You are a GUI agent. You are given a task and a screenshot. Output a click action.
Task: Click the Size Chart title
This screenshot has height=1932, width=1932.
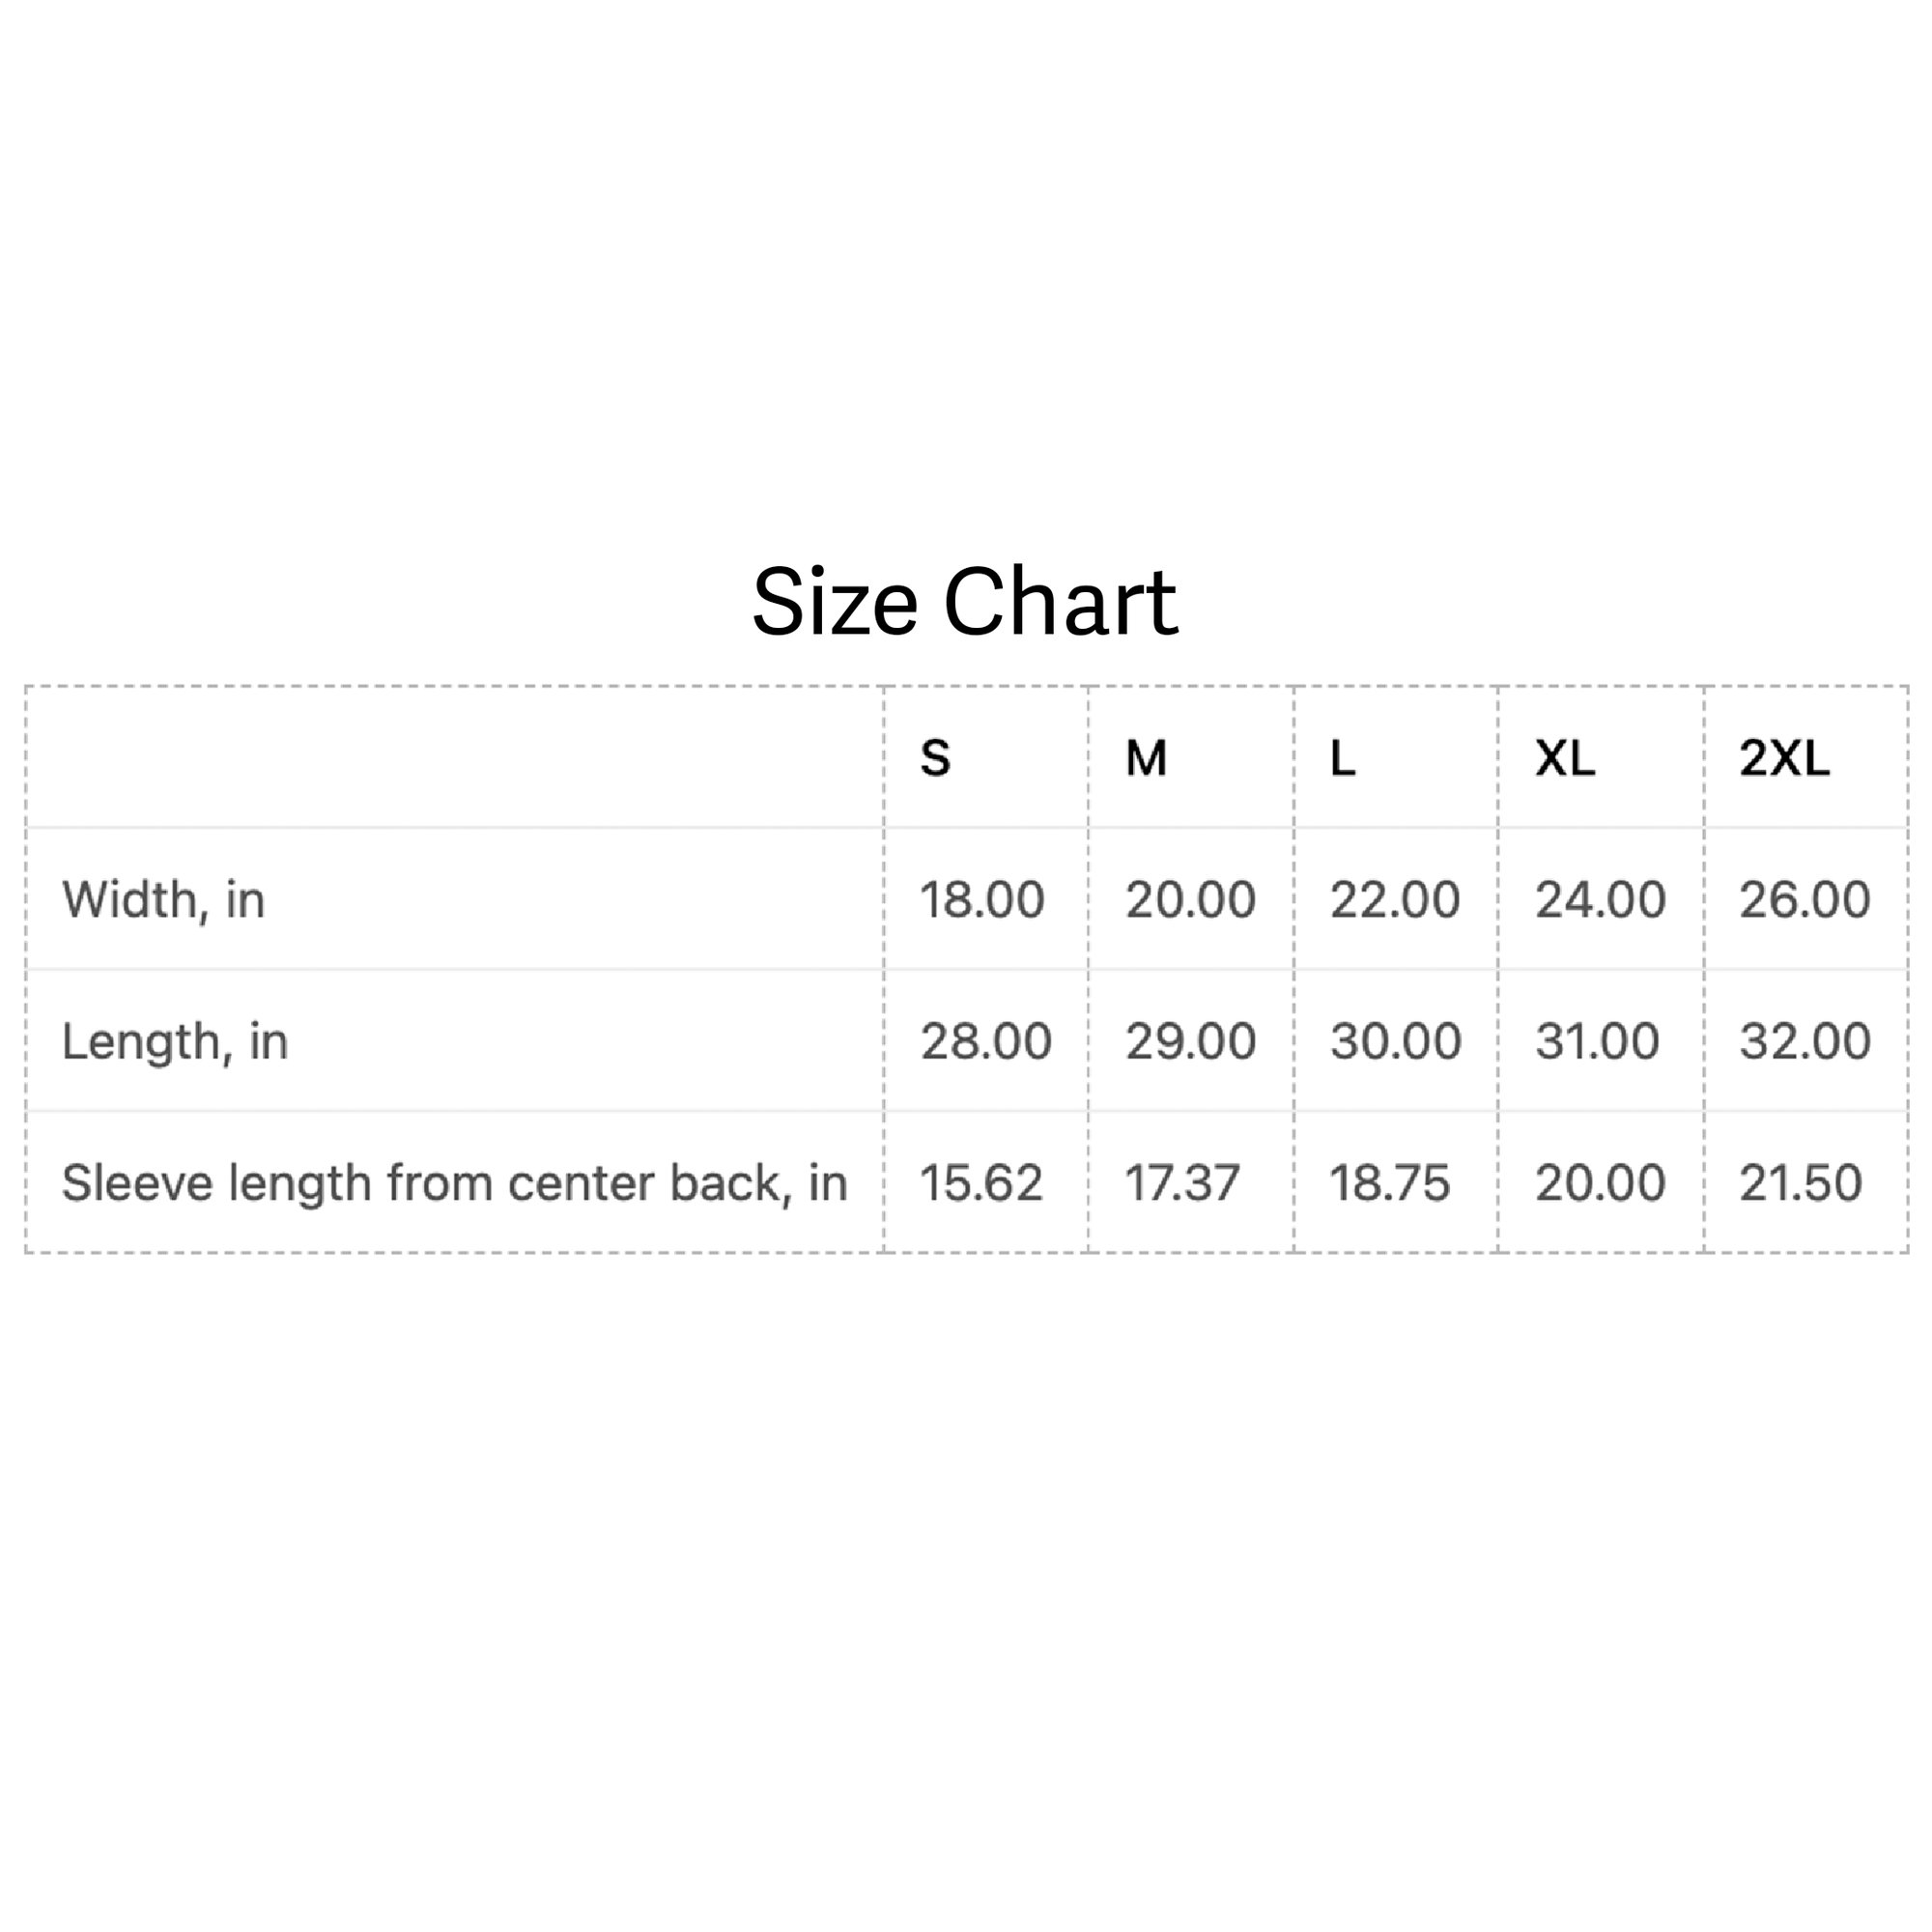(965, 602)
